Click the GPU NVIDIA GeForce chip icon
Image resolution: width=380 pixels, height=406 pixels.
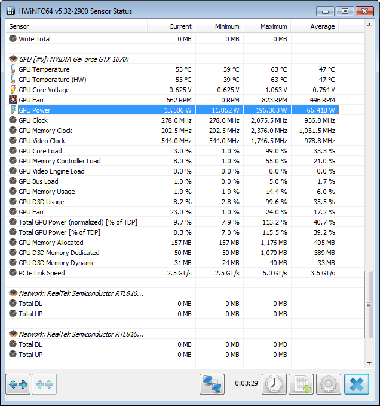(x=13, y=59)
